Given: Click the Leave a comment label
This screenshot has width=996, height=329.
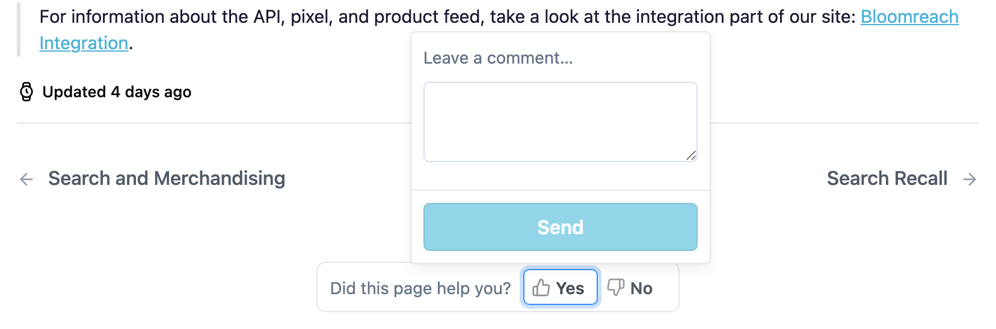Looking at the screenshot, I should point(498,58).
